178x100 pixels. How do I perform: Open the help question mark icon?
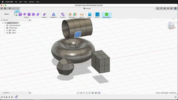pos(171,8)
